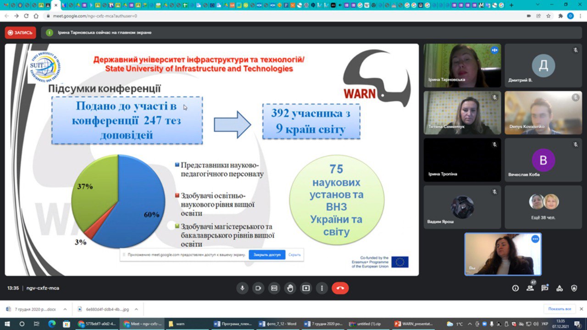Click muted mic icon on Вячеслав Коба tile
Image resolution: width=587 pixels, height=330 pixels.
pyautogui.click(x=576, y=144)
